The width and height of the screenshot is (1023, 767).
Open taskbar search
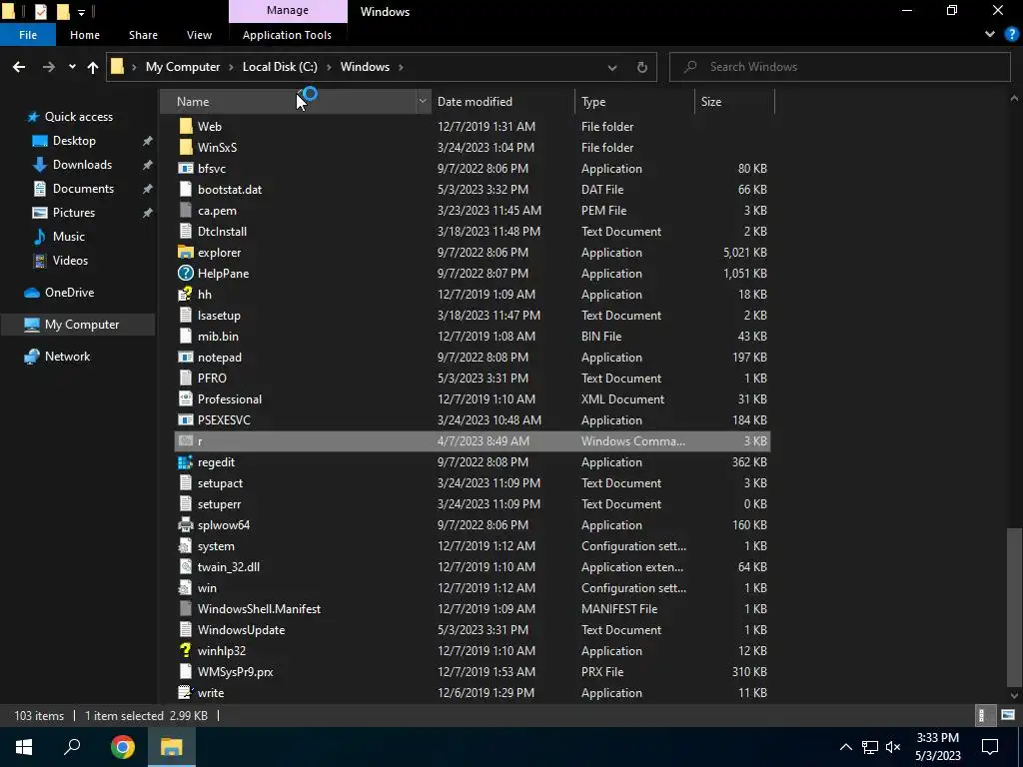click(72, 747)
